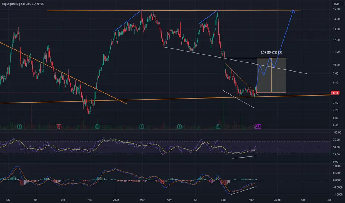Click the 6.80 price axis label
The width and height of the screenshot is (345, 203).
pyautogui.click(x=335, y=118)
